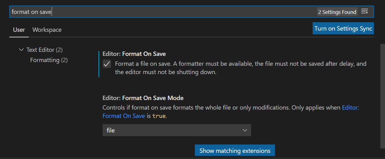Click the Editor: Format On Save title
Image resolution: width=385 pixels, height=159 pixels.
(x=134, y=54)
